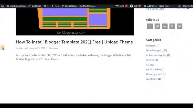Viewport: 193px width, 108px height.
Task: Open the Swift Performance menu
Action: [x=87, y=6]
